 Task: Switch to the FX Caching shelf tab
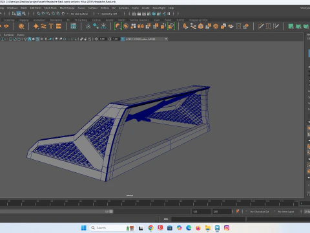pyautogui.click(x=81, y=20)
